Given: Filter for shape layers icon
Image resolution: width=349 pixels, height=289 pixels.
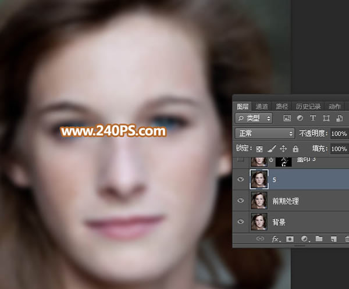Looking at the screenshot, I should coord(326,118).
